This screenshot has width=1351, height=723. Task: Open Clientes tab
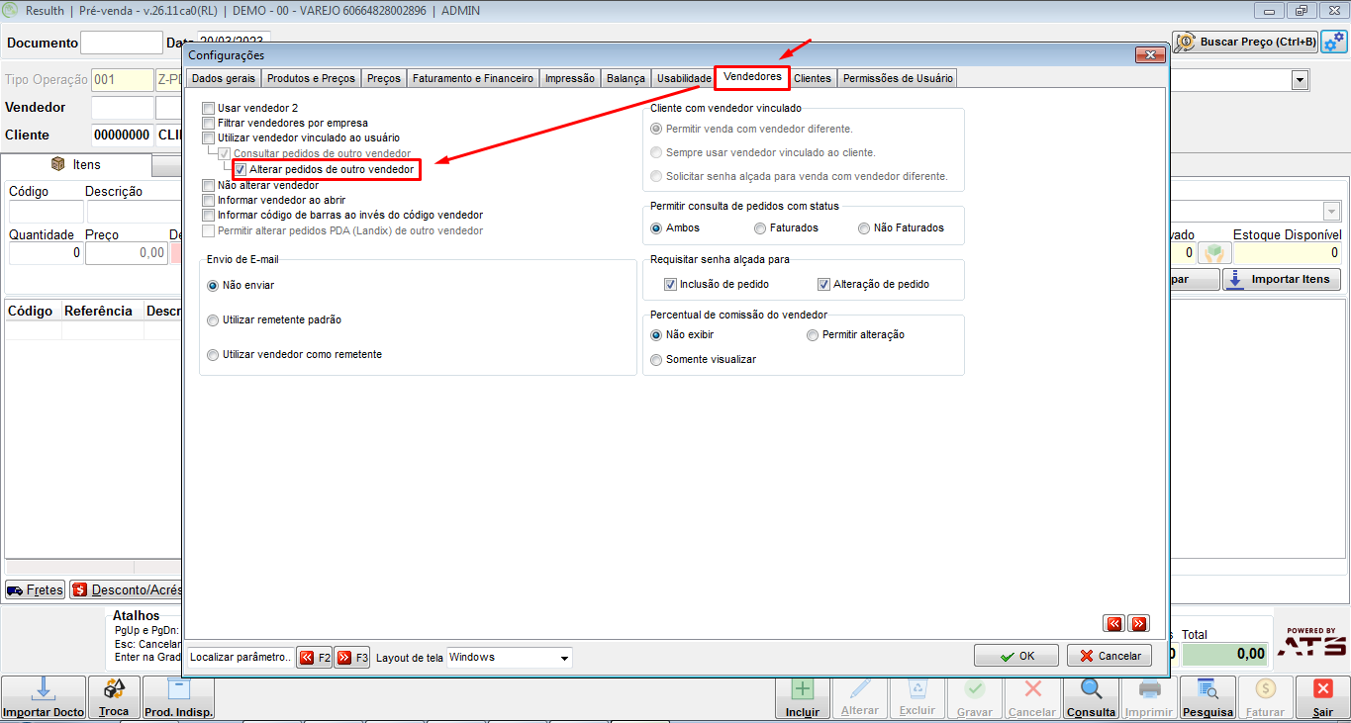813,78
